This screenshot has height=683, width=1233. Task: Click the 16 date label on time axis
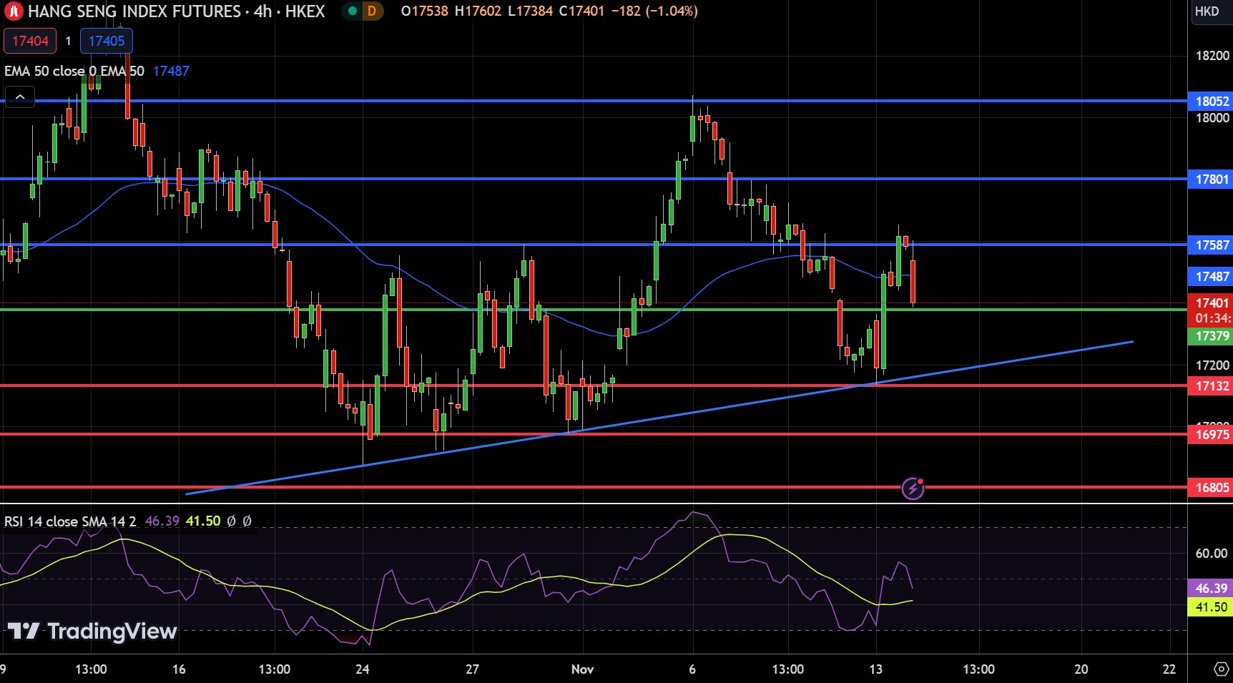pos(179,669)
